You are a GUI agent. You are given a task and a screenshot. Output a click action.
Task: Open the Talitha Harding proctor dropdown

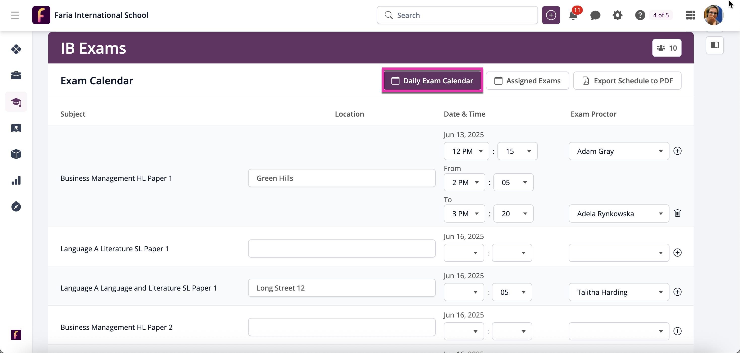[x=619, y=292]
